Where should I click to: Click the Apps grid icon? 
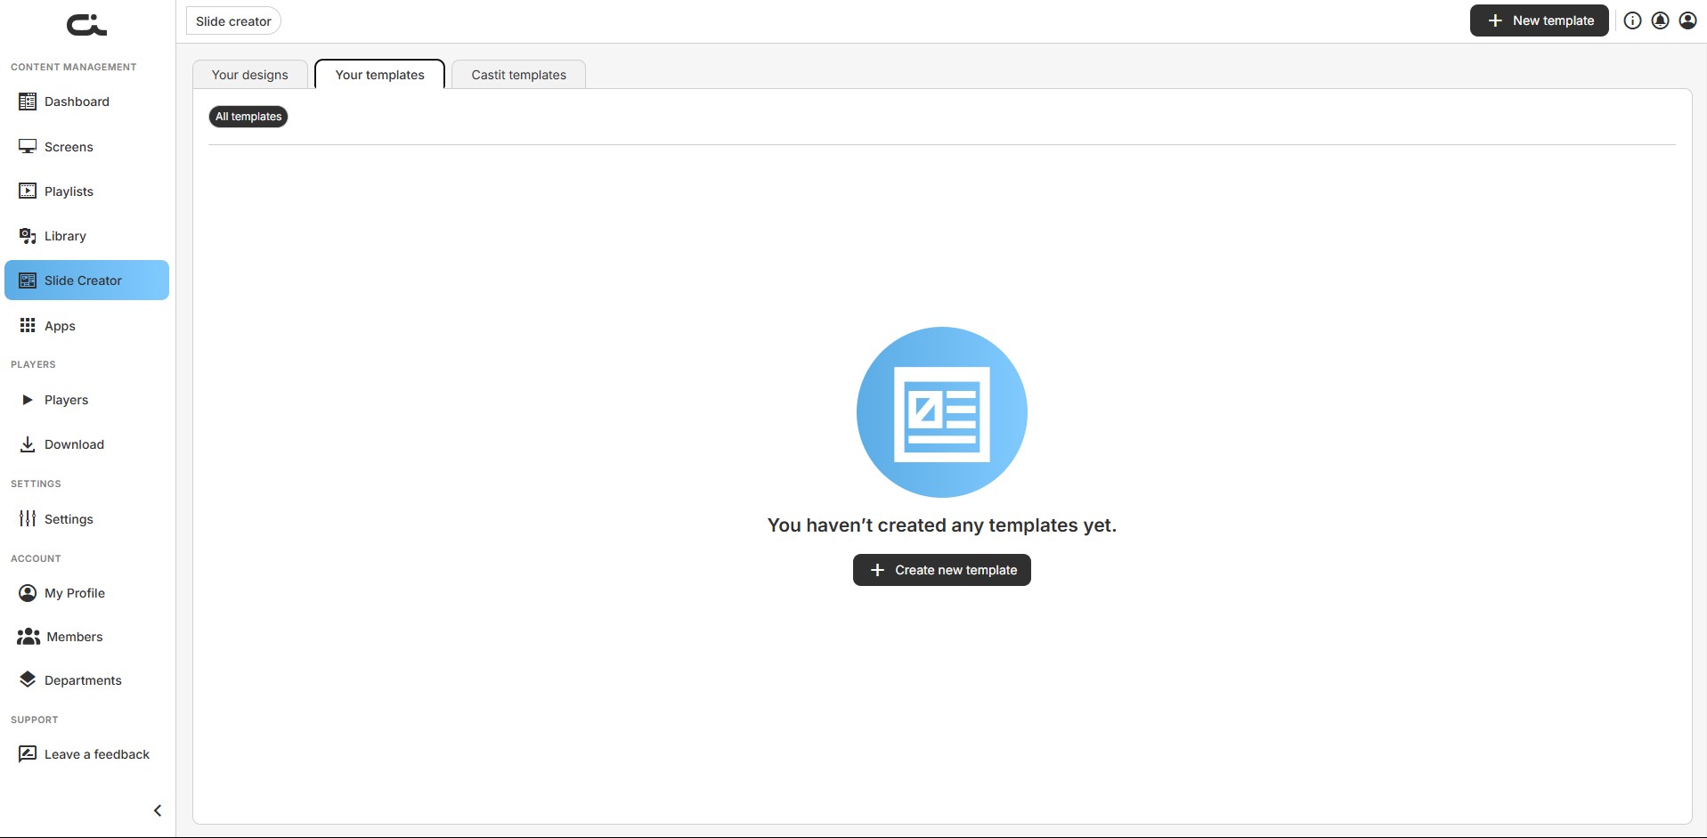pyautogui.click(x=28, y=326)
